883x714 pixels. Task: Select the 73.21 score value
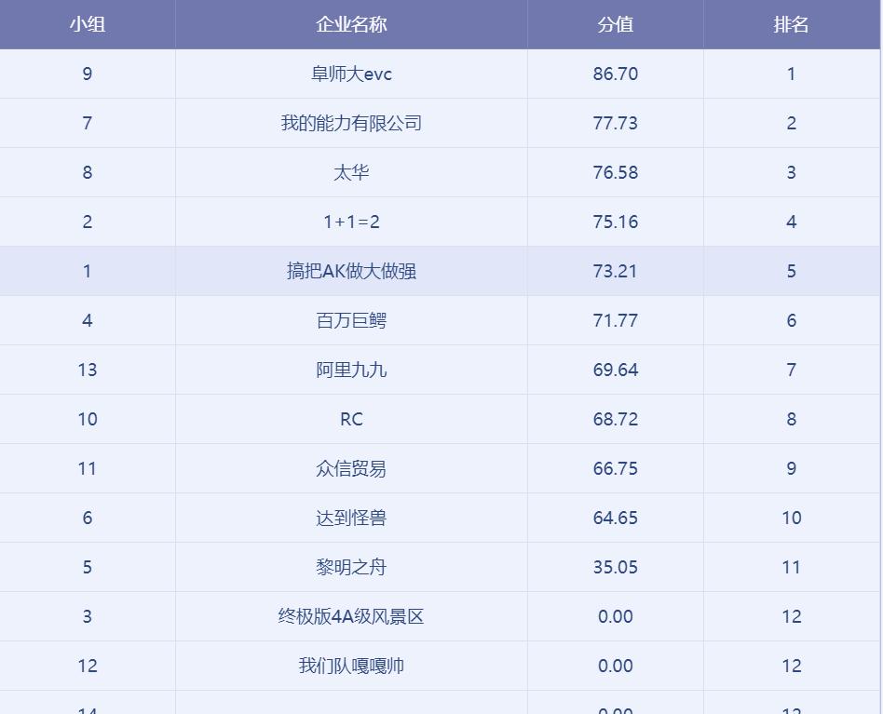615,271
